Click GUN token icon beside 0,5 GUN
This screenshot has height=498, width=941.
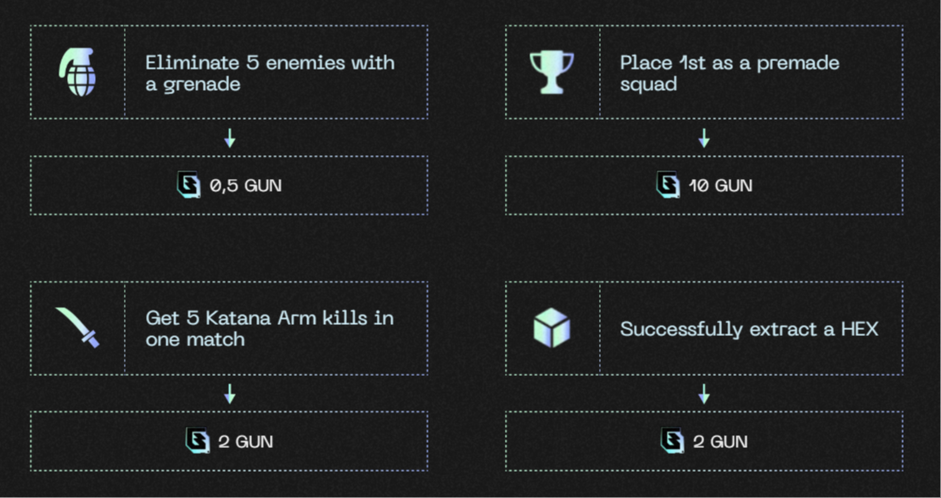click(x=188, y=185)
